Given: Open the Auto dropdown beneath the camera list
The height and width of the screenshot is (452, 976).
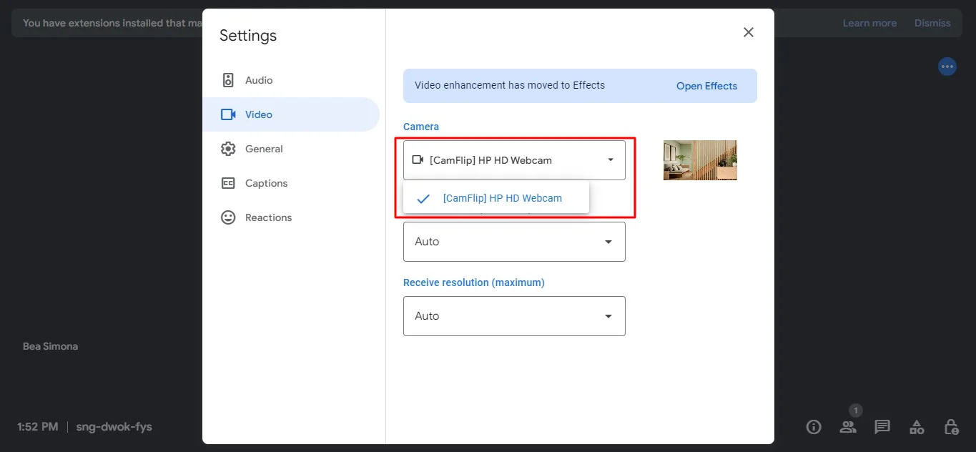Looking at the screenshot, I should pyautogui.click(x=514, y=242).
